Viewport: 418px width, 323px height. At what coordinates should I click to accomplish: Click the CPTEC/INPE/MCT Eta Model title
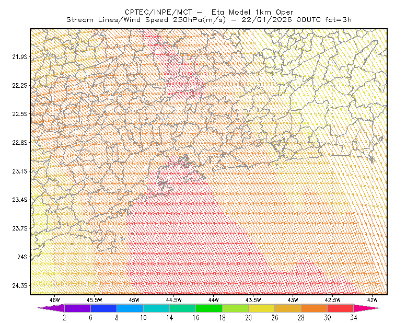click(x=209, y=12)
